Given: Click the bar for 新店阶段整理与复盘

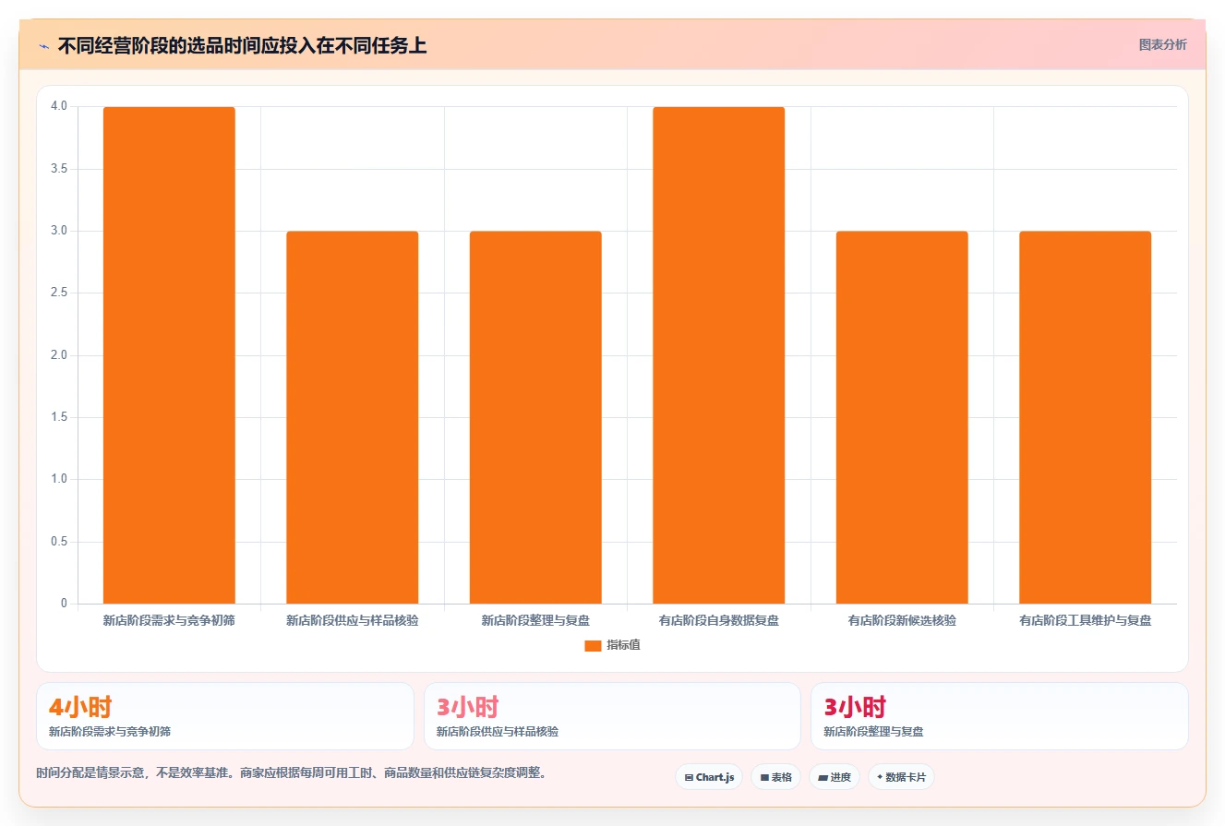Looking at the screenshot, I should pos(535,417).
